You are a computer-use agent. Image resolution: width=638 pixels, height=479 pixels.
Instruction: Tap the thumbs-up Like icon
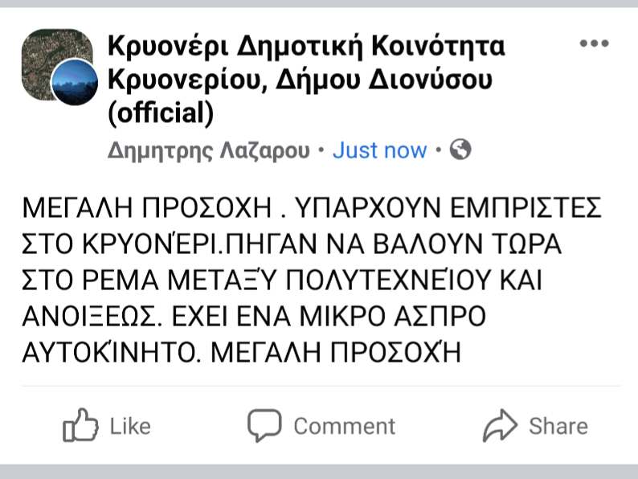80,426
